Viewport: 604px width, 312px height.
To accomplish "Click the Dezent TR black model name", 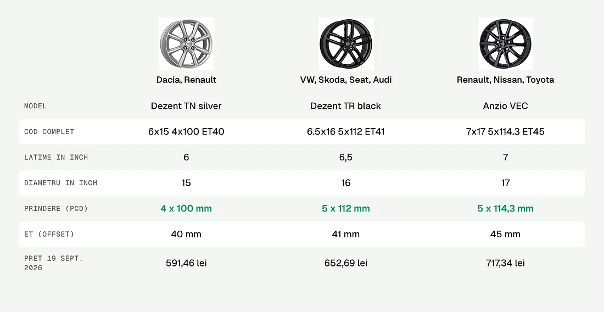I will (346, 106).
